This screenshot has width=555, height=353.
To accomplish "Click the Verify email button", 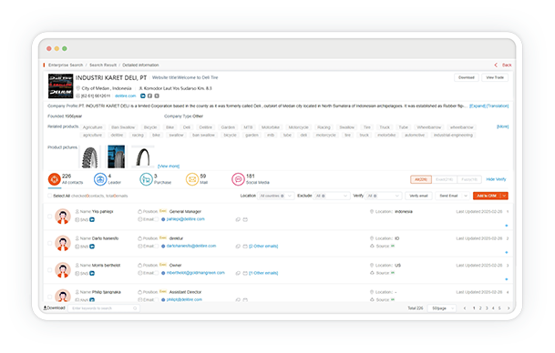I will (418, 196).
